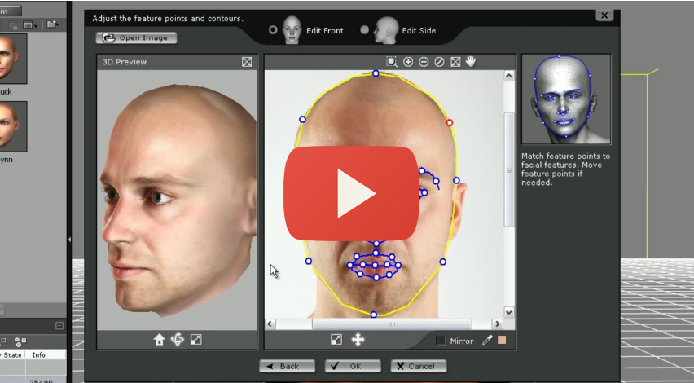Click the Cancel button
Image resolution: width=694 pixels, height=383 pixels.
pos(418,366)
